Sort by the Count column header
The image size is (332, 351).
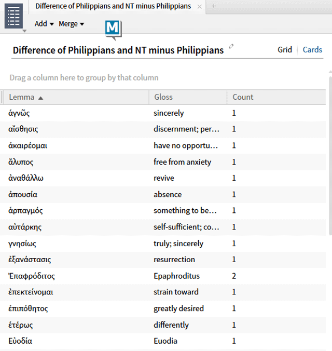click(243, 97)
